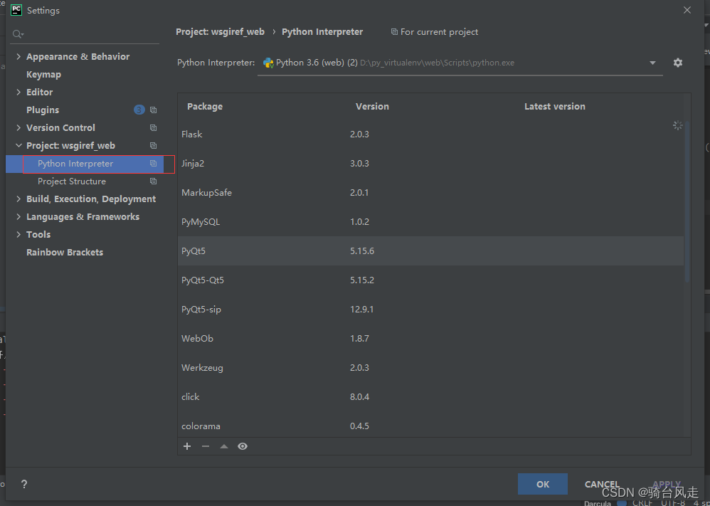710x506 pixels.
Task: Click version 8.0.4 cell
Action: (x=359, y=397)
